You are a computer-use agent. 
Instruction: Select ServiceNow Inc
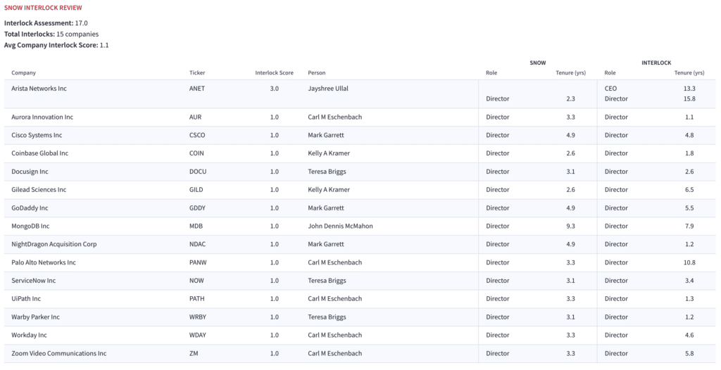[x=34, y=281]
